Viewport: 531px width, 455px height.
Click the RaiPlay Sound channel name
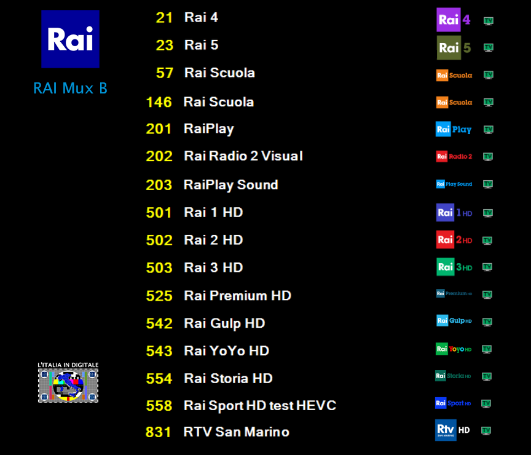point(230,185)
